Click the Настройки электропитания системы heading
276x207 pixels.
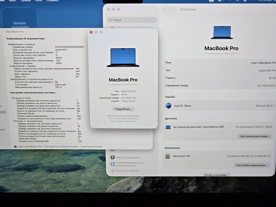33,93
